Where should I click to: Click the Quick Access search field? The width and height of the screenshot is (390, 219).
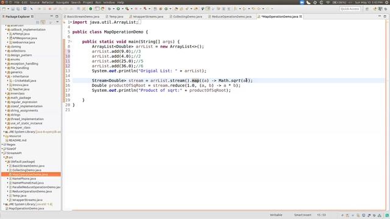[x=350, y=9]
